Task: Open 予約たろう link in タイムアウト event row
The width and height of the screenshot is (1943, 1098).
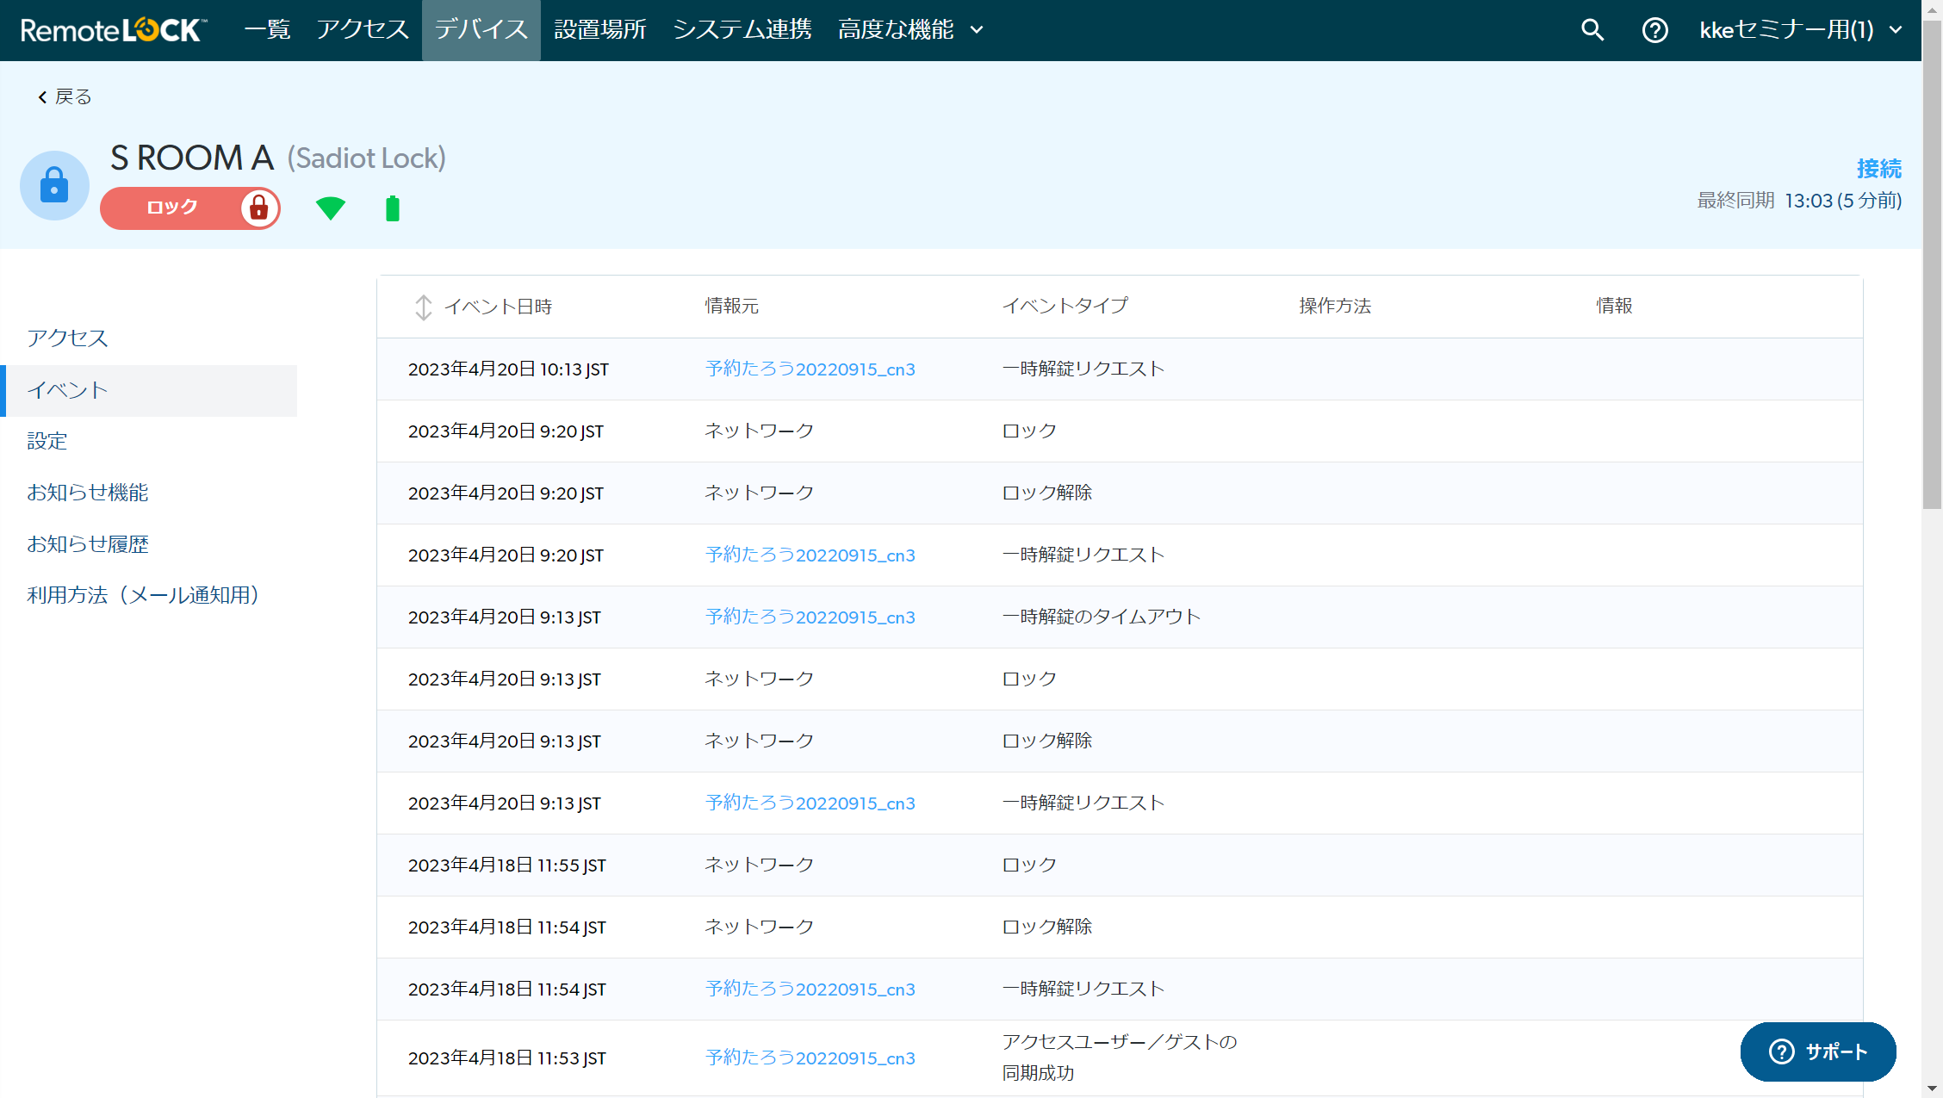Action: tap(810, 617)
